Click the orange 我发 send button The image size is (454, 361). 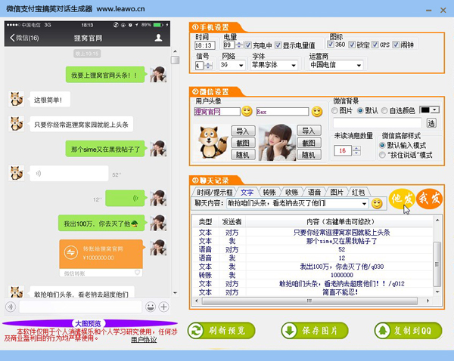(x=430, y=199)
